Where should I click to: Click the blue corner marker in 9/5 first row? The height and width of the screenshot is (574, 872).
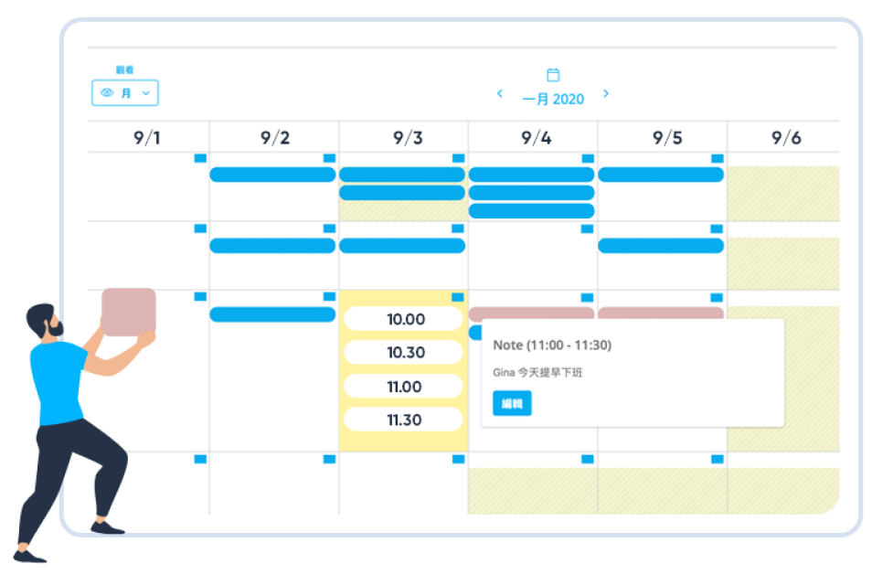coord(717,158)
